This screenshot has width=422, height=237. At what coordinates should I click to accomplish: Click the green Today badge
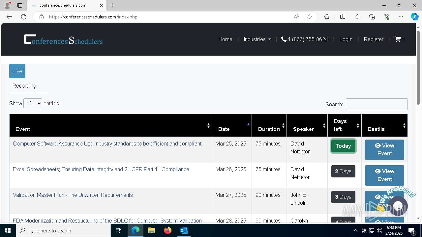[343, 146]
